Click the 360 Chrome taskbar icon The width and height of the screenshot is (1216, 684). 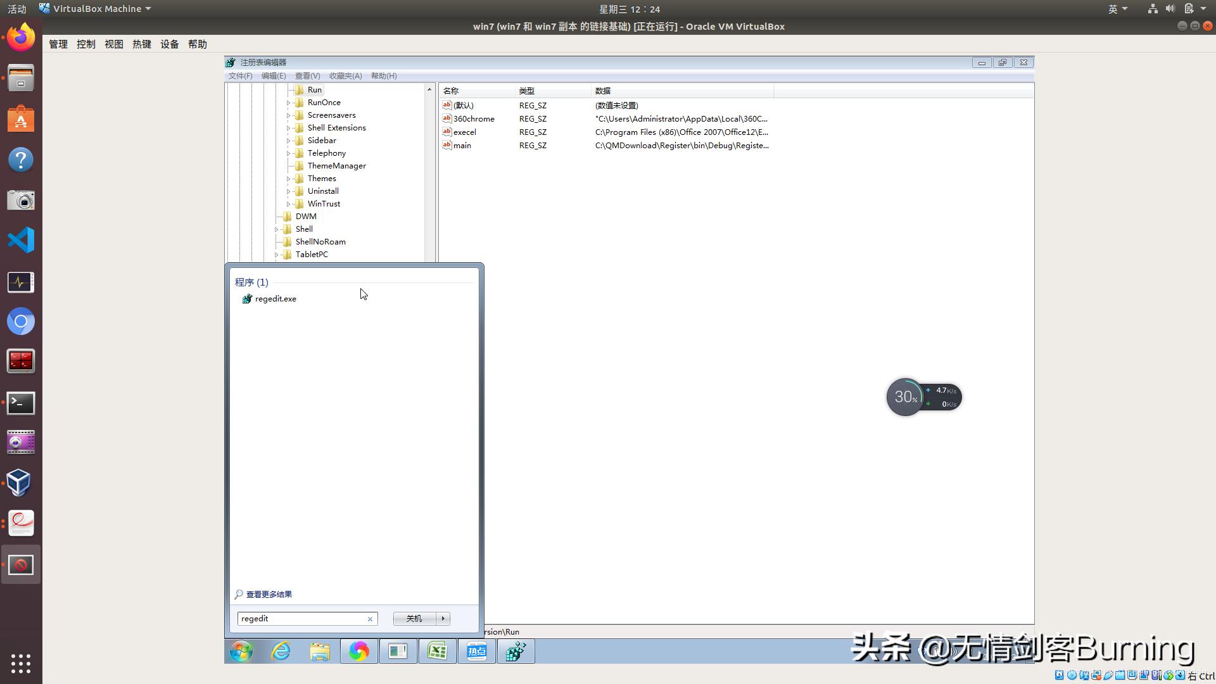(358, 651)
